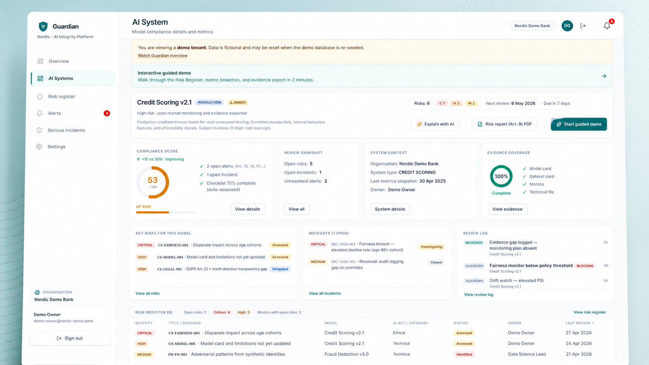Image resolution: width=649 pixels, height=365 pixels.
Task: Click the Risk register shield icon
Action: coord(40,97)
